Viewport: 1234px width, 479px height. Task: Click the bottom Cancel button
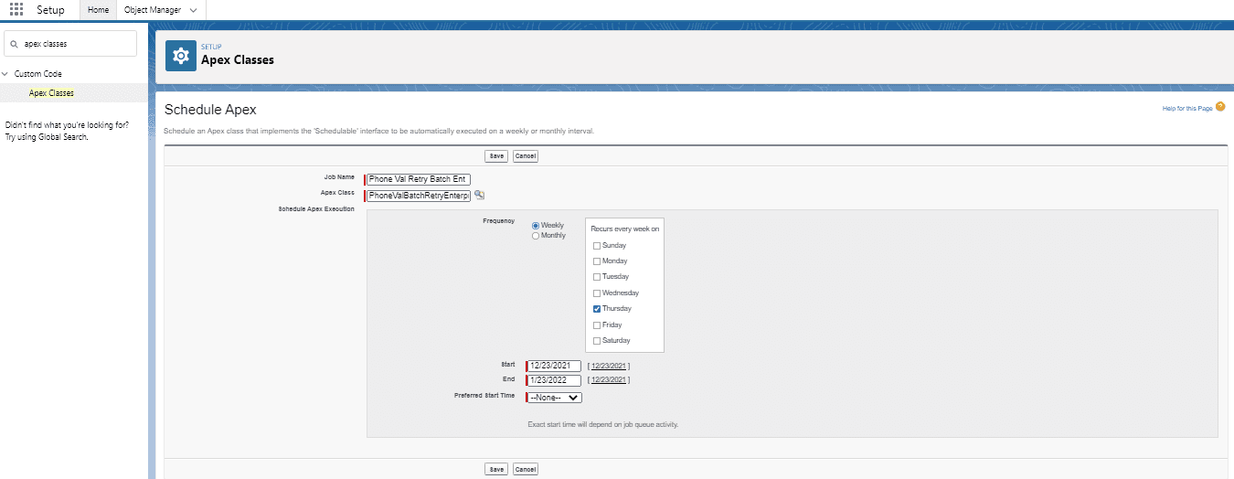tap(526, 469)
